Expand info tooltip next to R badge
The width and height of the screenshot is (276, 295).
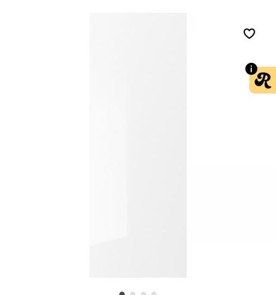pos(251,69)
